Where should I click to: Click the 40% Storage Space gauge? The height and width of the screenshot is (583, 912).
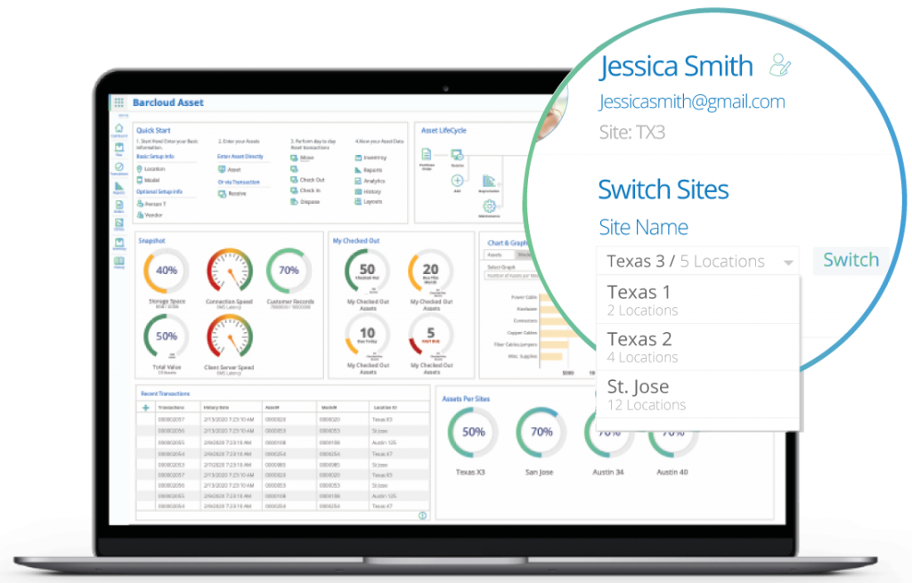click(x=167, y=271)
